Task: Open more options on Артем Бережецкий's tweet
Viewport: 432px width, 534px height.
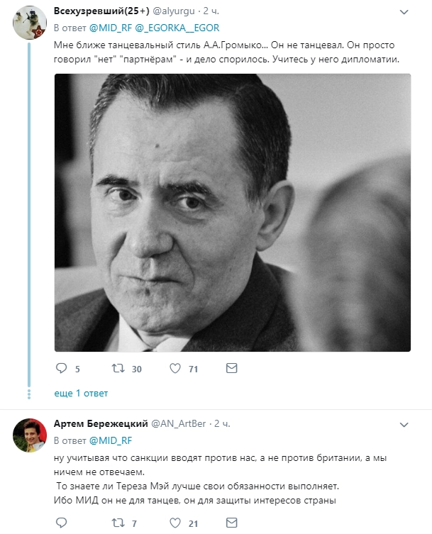Action: [404, 424]
